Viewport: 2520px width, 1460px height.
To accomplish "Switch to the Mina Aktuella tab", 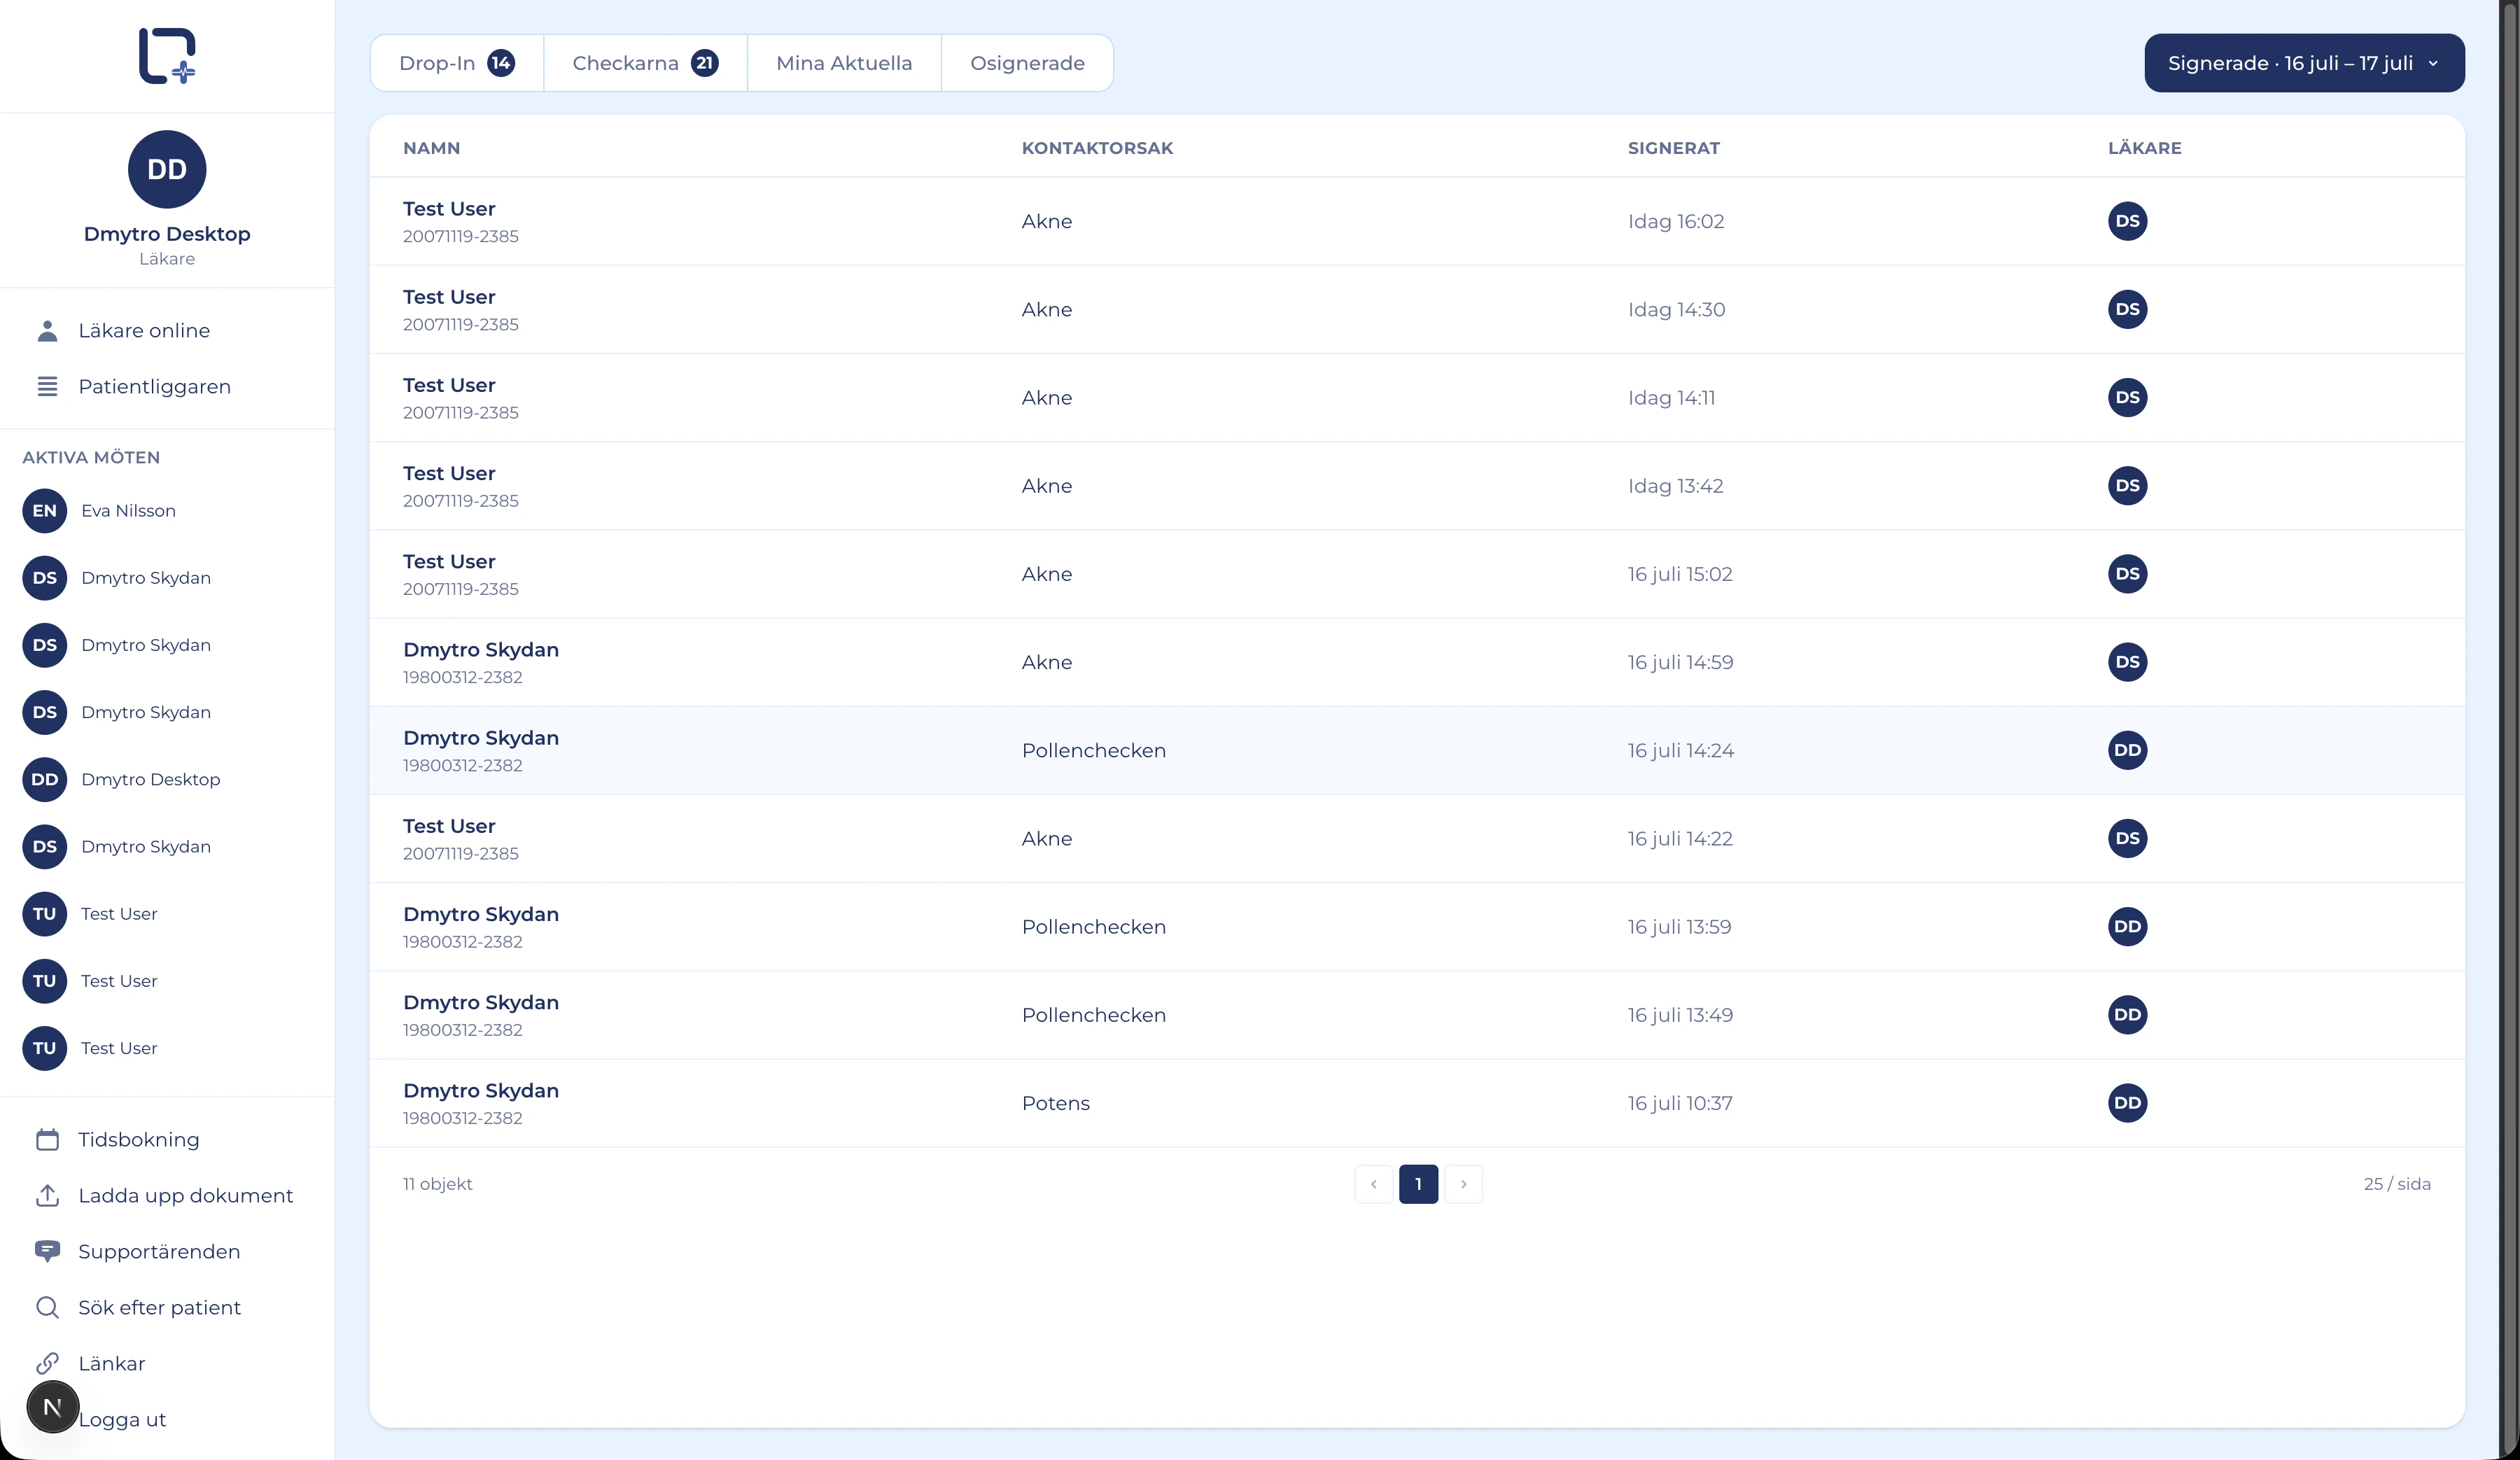I will pos(844,63).
